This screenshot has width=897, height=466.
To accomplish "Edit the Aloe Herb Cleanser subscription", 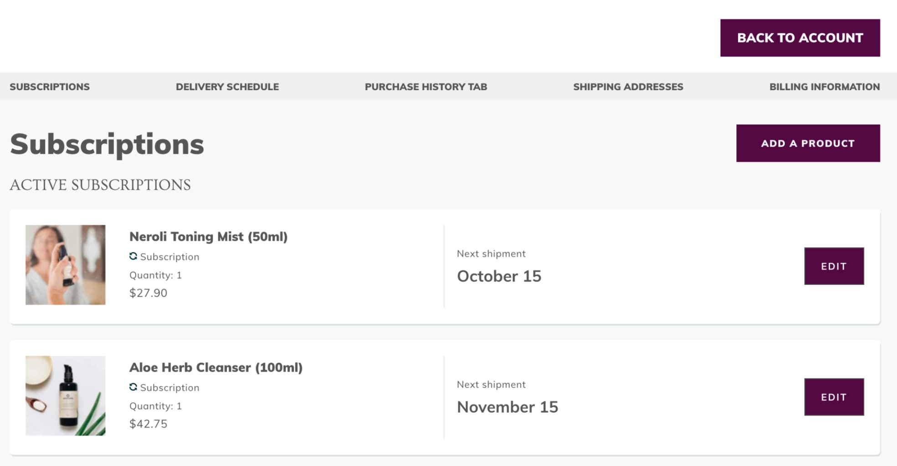I will click(834, 397).
